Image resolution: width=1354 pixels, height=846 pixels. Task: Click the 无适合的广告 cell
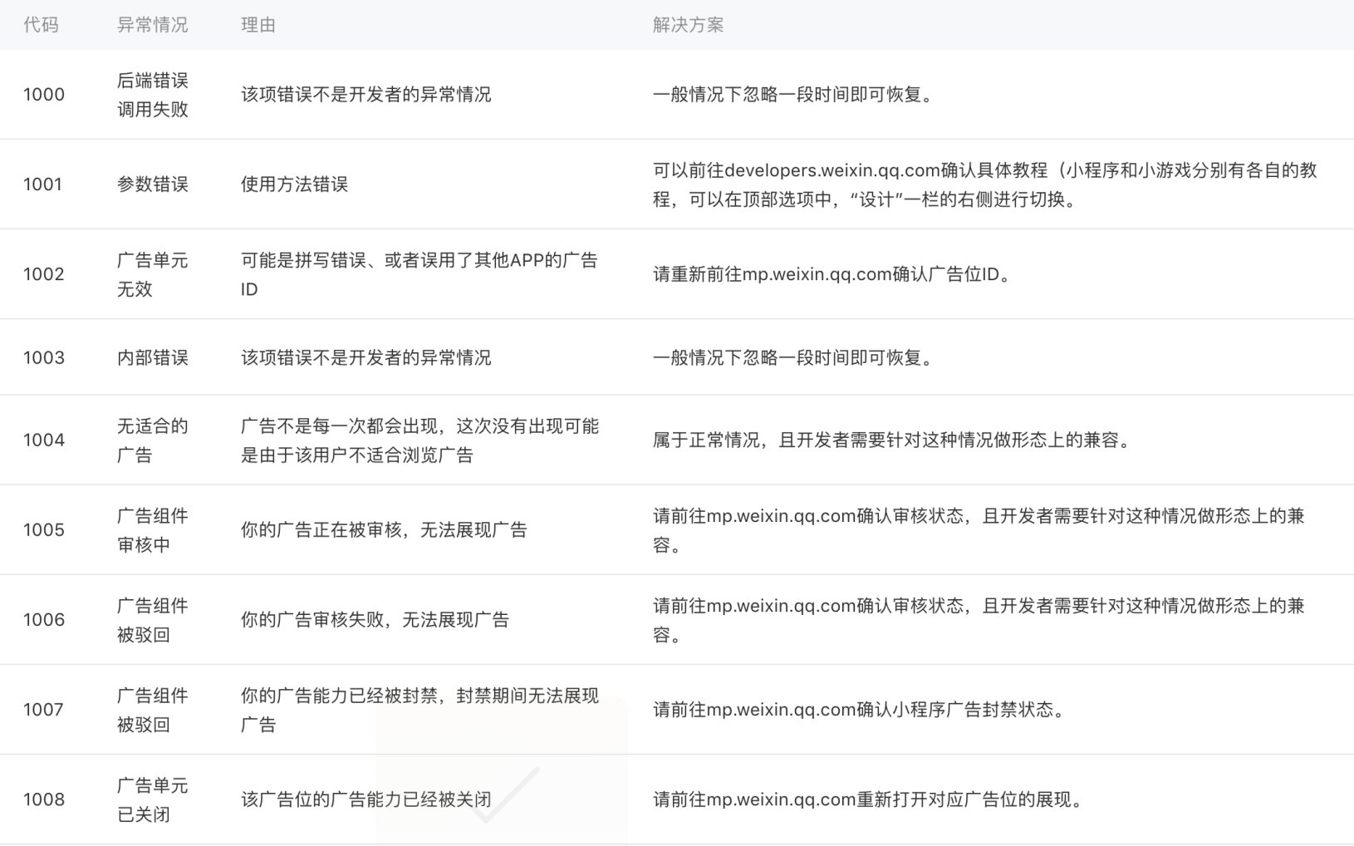[x=152, y=440]
